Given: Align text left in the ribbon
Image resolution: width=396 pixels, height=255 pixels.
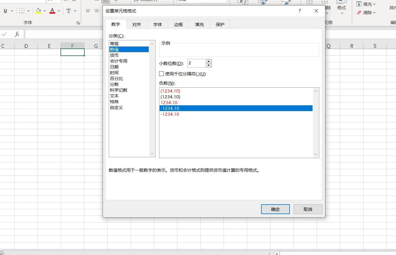Looking at the screenshot, I should [88, 11].
